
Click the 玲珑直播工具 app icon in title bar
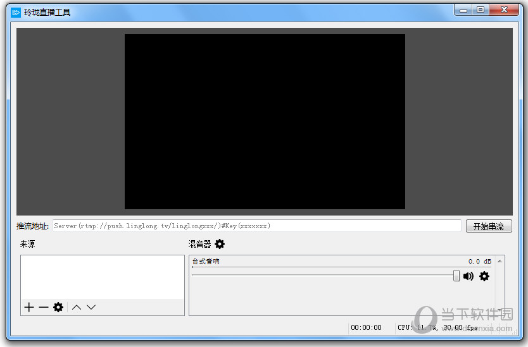(x=16, y=12)
